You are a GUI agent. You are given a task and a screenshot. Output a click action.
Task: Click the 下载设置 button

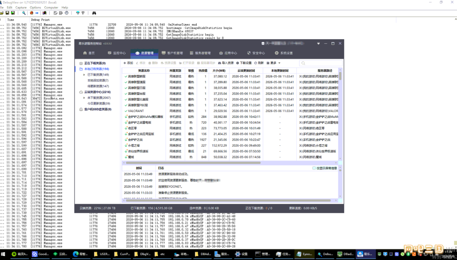244,63
